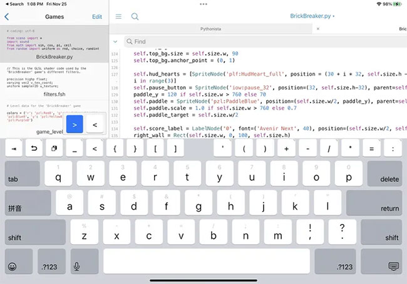Insert forward slash from extra row
This screenshot has width=407, height=284.
click(x=329, y=148)
